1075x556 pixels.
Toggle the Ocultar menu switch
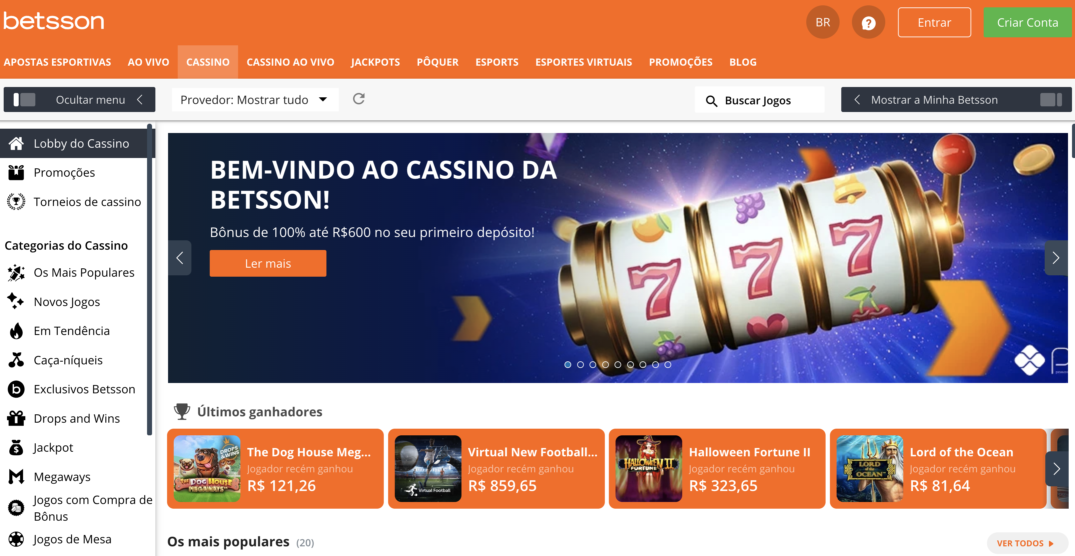point(24,100)
